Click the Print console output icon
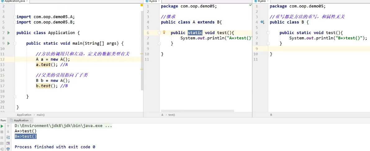The width and height of the screenshot is (370, 151). (8, 149)
